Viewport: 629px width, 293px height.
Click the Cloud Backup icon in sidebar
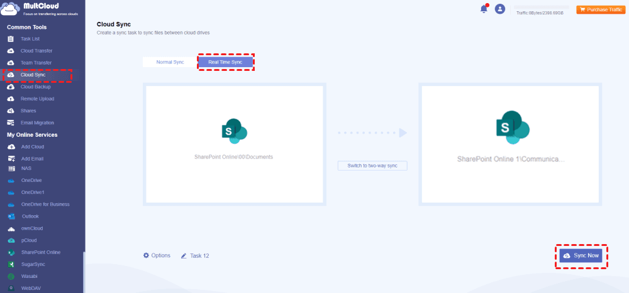[x=11, y=87]
